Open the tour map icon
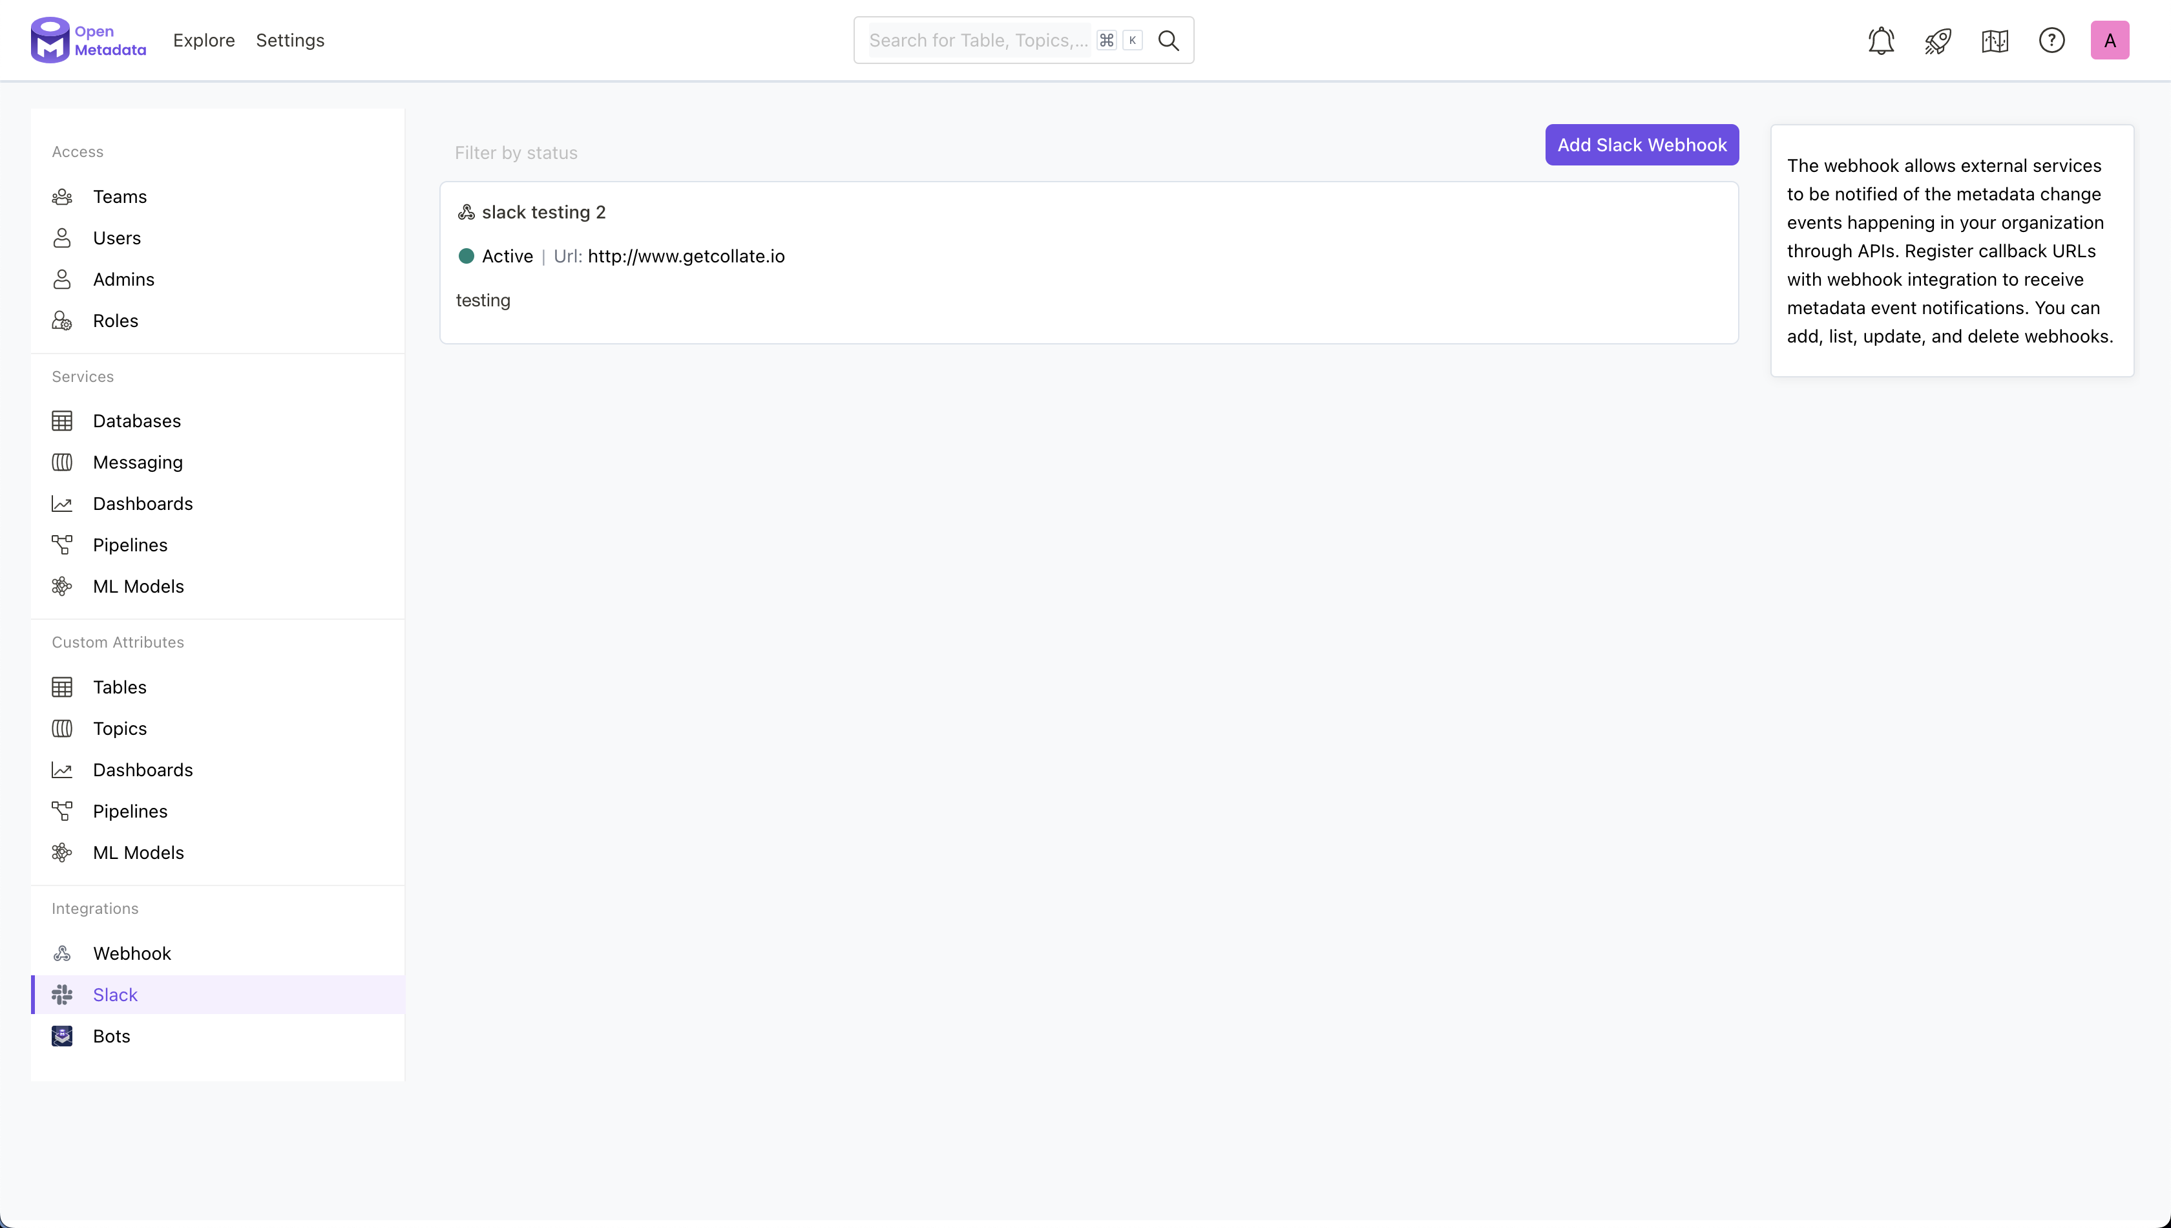Screen dimensions: 2171x1228 pyautogui.click(x=1995, y=41)
